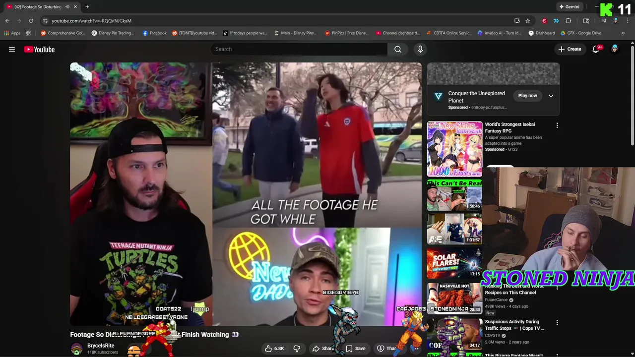Save the video to a playlist
Screen dimensions: 635x357
[355, 349]
